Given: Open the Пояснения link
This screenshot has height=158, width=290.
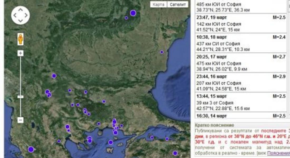Looking at the screenshot, I should pos(279,153).
